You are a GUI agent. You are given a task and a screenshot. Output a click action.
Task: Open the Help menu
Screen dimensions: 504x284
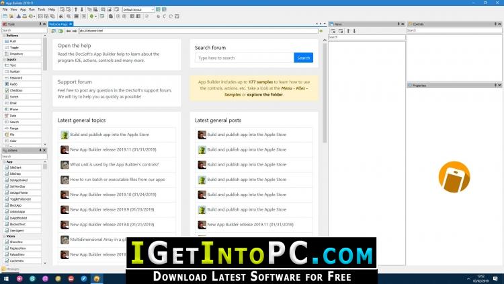click(52, 9)
